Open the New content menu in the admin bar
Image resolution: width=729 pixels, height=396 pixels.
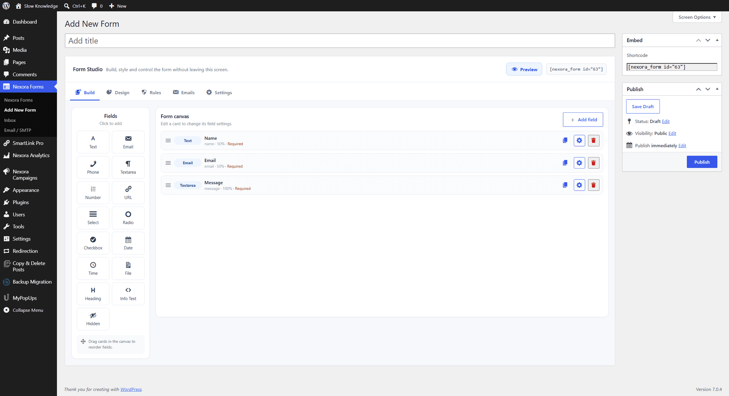118,6
